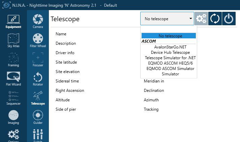Screen dimensions: 240x142
Task: Click the 'Name' field label
Action: [61, 34]
